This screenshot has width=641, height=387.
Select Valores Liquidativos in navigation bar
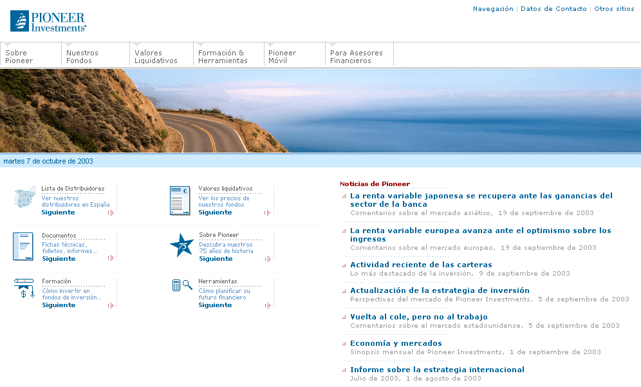pyautogui.click(x=156, y=57)
